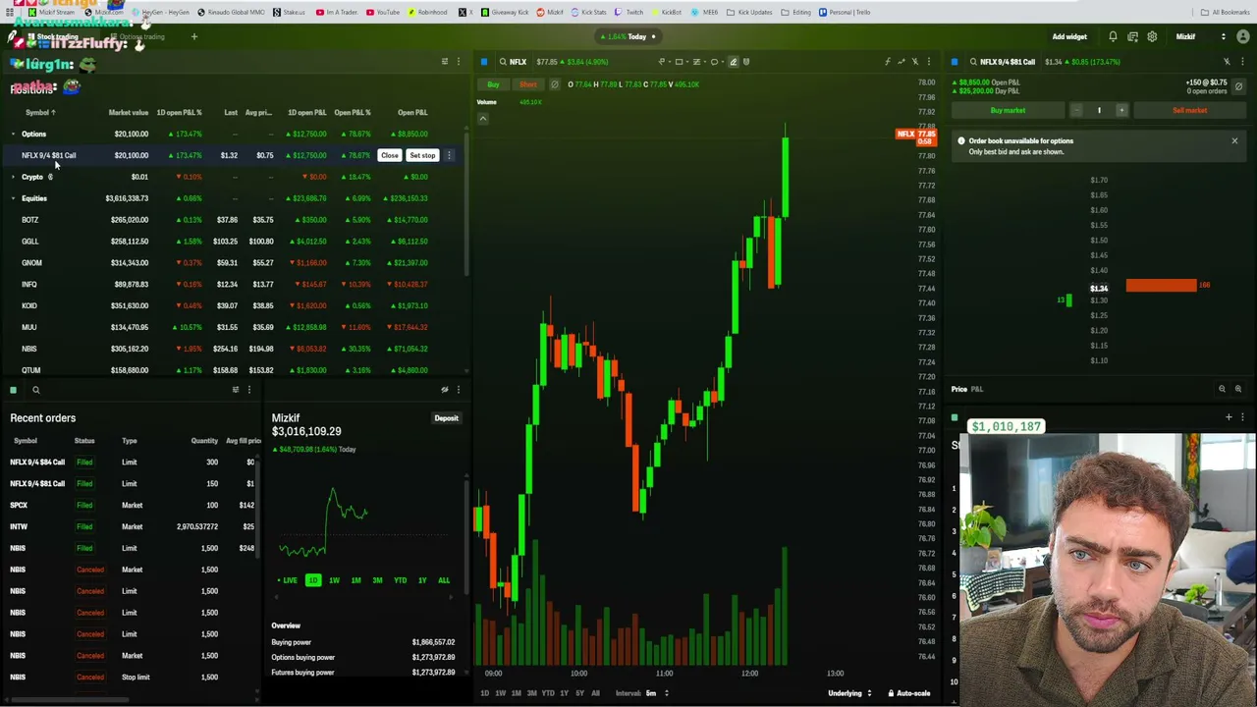Search symbol in the NFLX 9/4 $81 Call widget
Image resolution: width=1257 pixels, height=707 pixels.
tap(973, 62)
